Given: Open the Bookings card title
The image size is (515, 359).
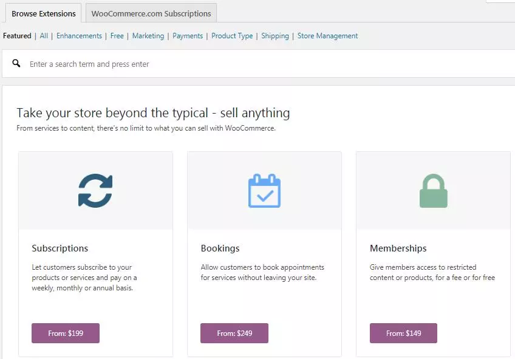Looking at the screenshot, I should tap(220, 248).
